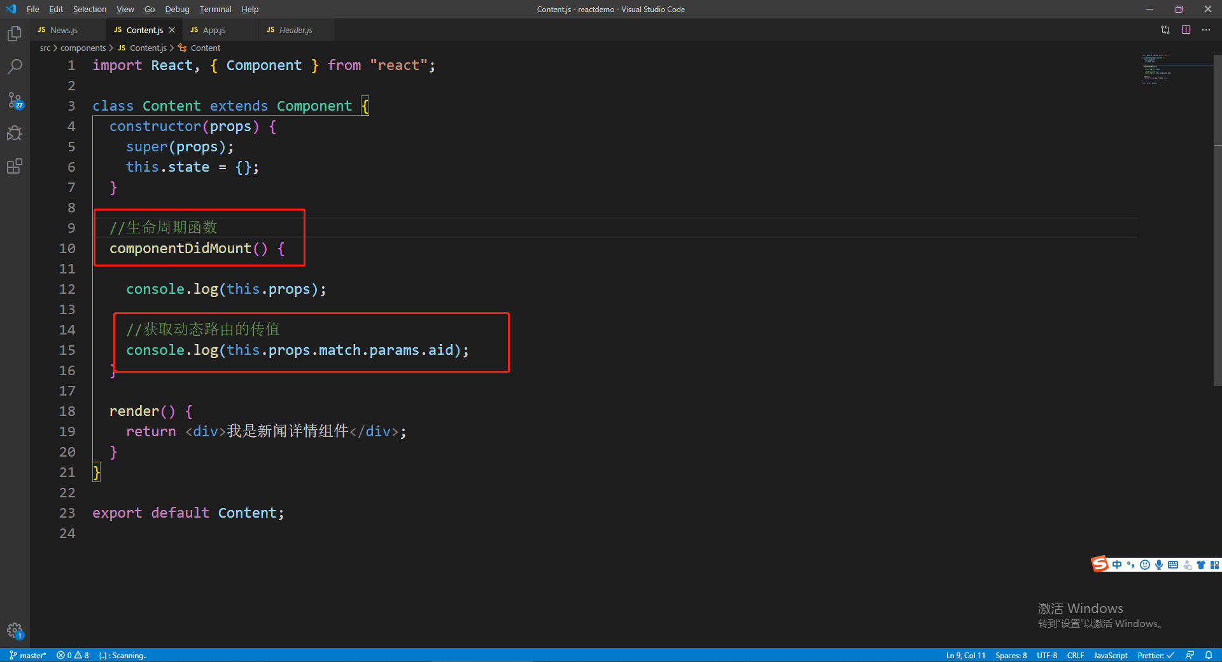The height and width of the screenshot is (662, 1222).
Task: Click the minimap code preview
Action: tap(1157, 69)
